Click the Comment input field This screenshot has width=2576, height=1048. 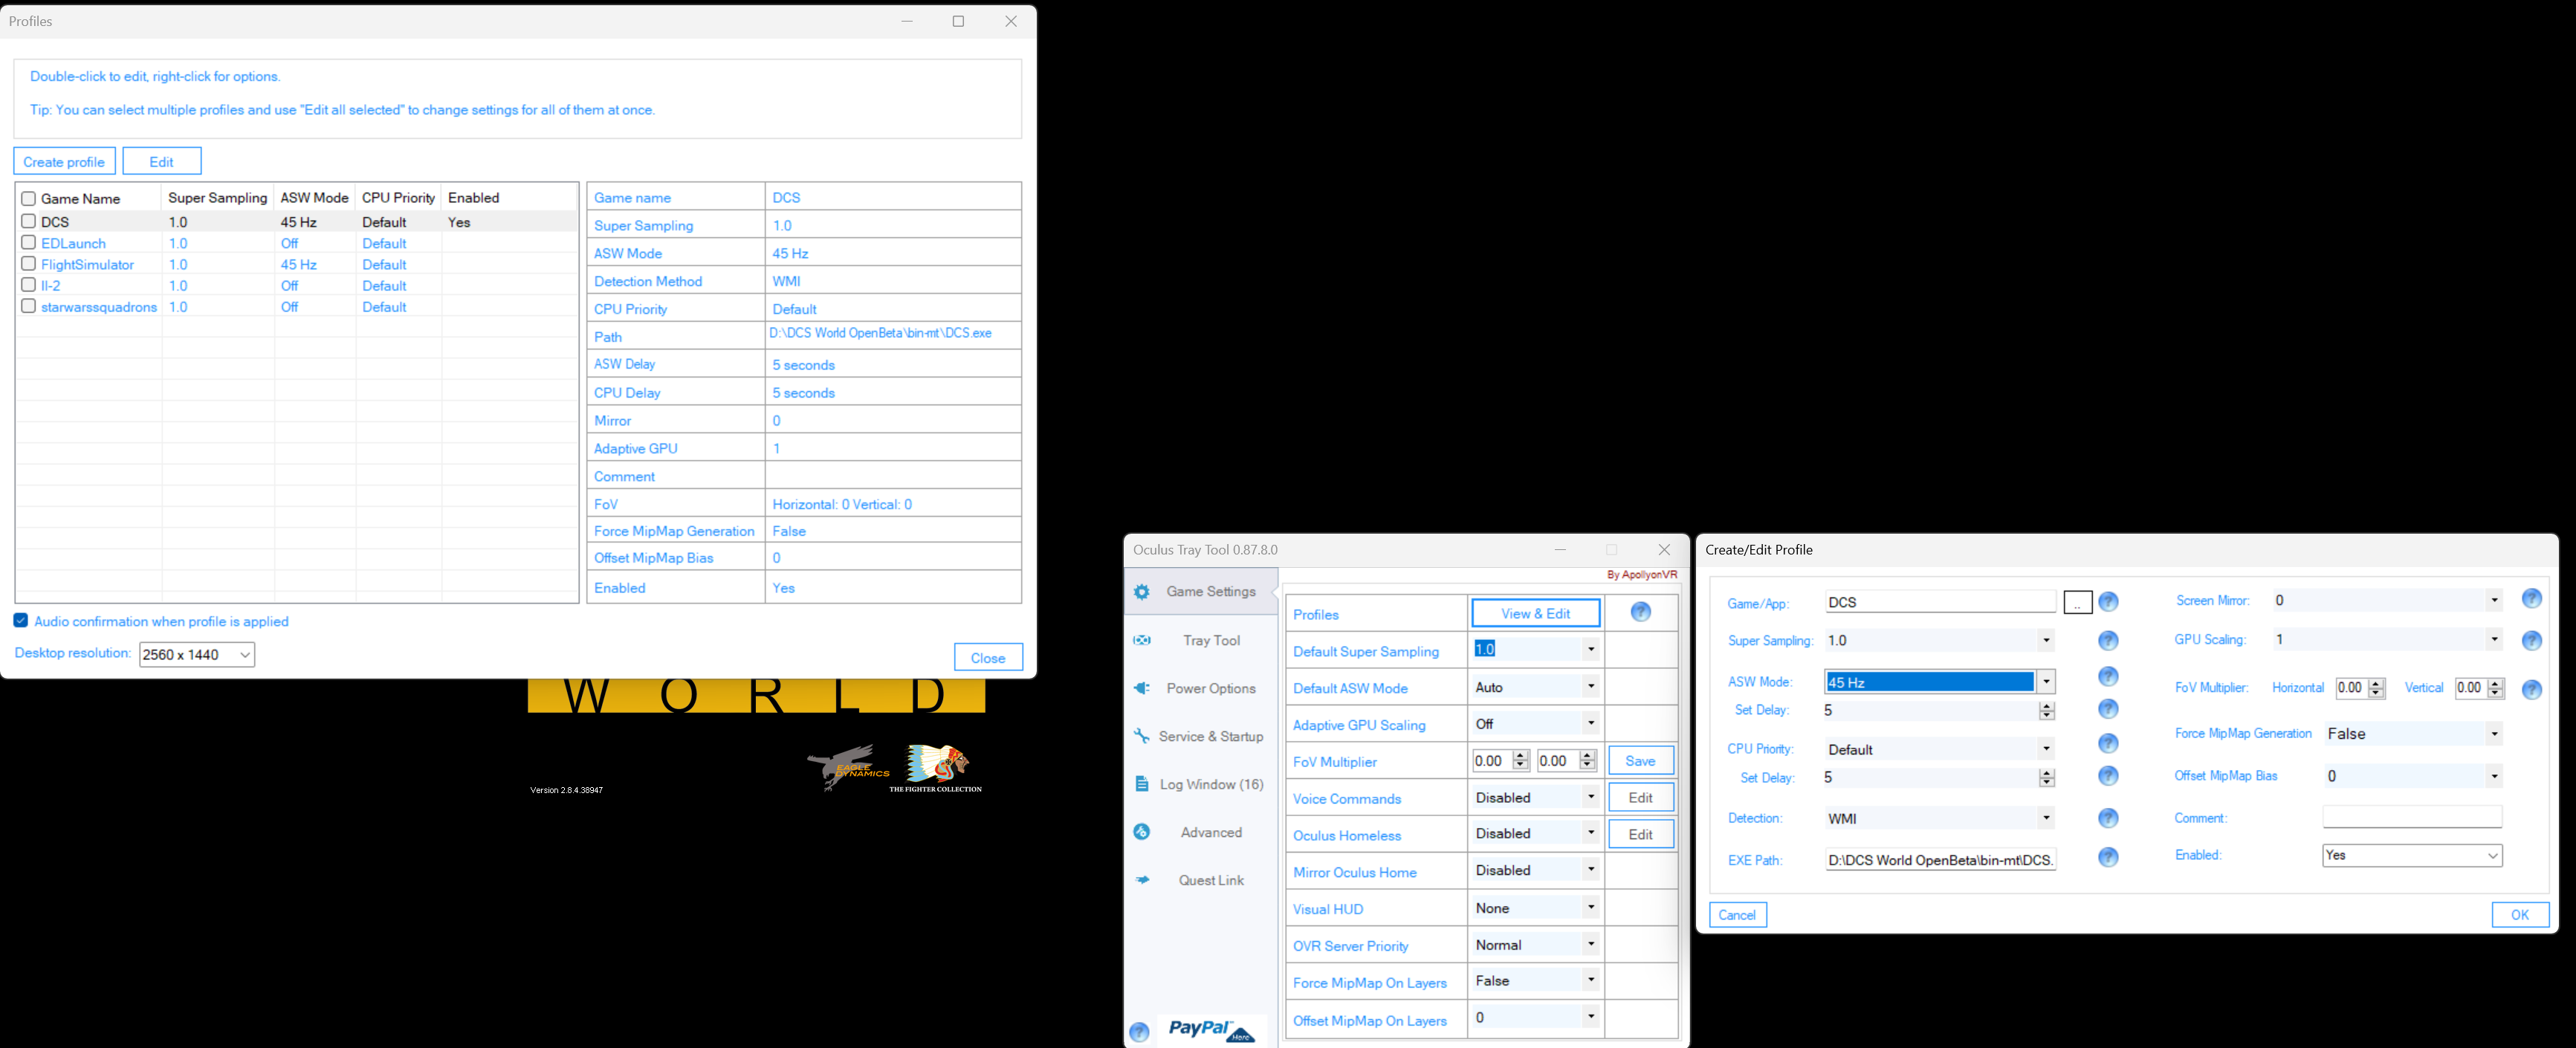pos(2412,817)
